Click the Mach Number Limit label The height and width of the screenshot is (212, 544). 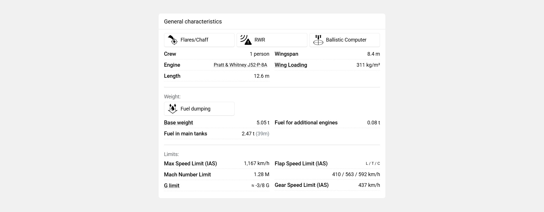tap(187, 175)
